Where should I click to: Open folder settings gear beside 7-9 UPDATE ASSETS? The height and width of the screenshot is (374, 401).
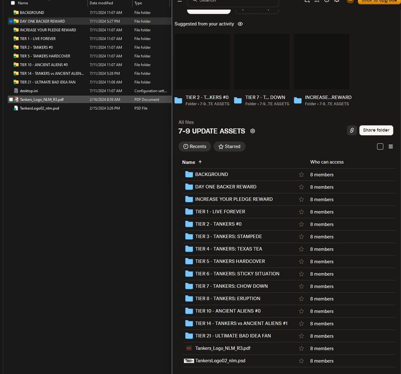pyautogui.click(x=253, y=131)
